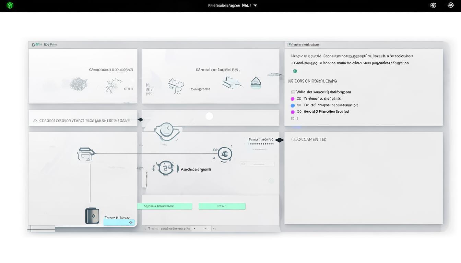Click the clock-like badge icon above canvas
Screen dimensions: 461x263
tap(167, 131)
